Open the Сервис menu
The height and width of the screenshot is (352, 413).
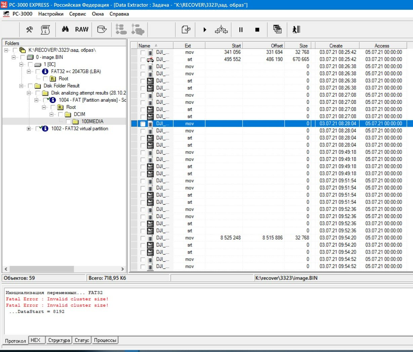point(78,14)
